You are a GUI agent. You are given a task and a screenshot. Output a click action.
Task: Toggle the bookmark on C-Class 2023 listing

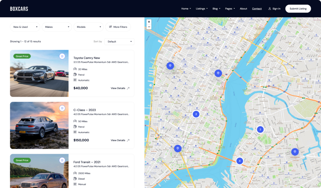pyautogui.click(x=62, y=108)
